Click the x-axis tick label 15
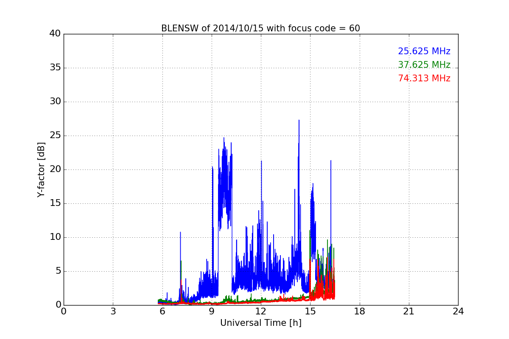This screenshot has height=339, width=509. 310,311
